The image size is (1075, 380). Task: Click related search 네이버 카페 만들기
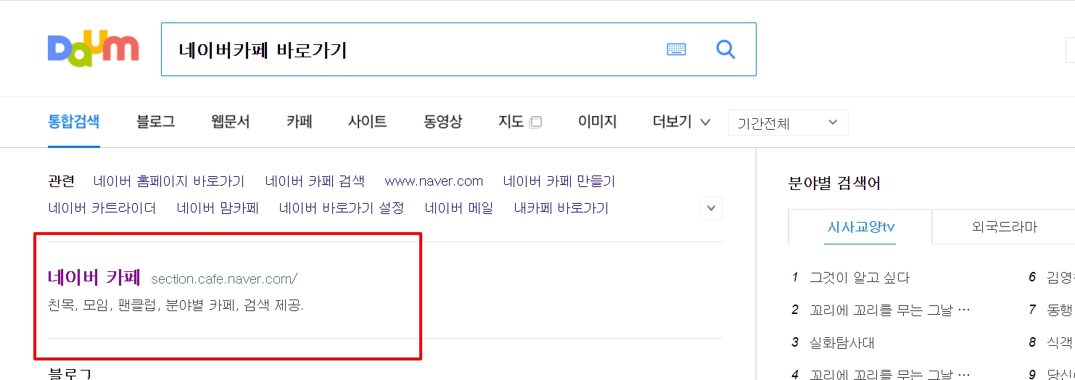pos(559,181)
